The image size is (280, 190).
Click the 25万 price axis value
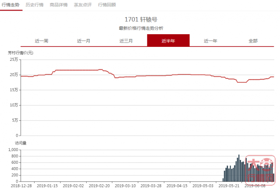(14, 60)
